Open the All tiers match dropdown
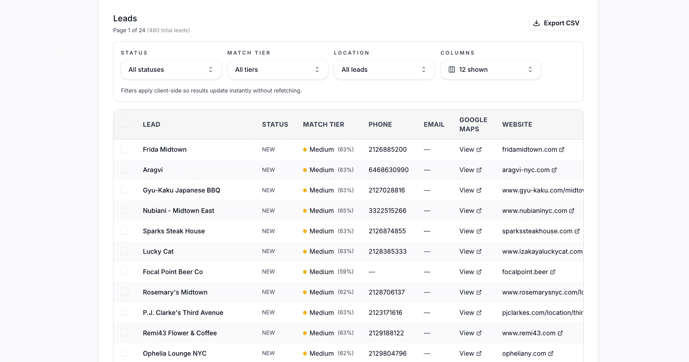The image size is (689, 362). 277,69
